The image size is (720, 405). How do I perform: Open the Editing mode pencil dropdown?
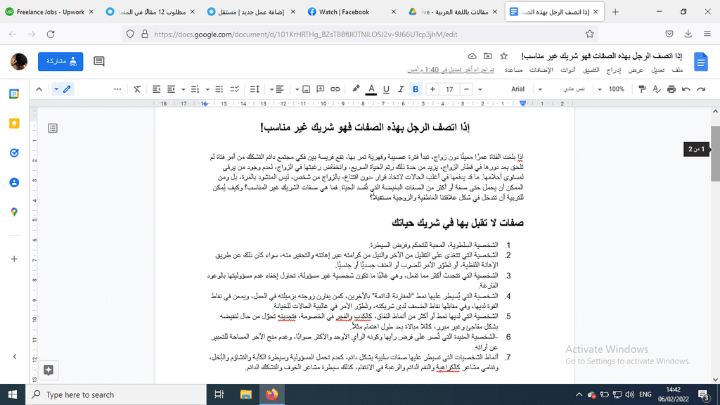click(x=63, y=89)
